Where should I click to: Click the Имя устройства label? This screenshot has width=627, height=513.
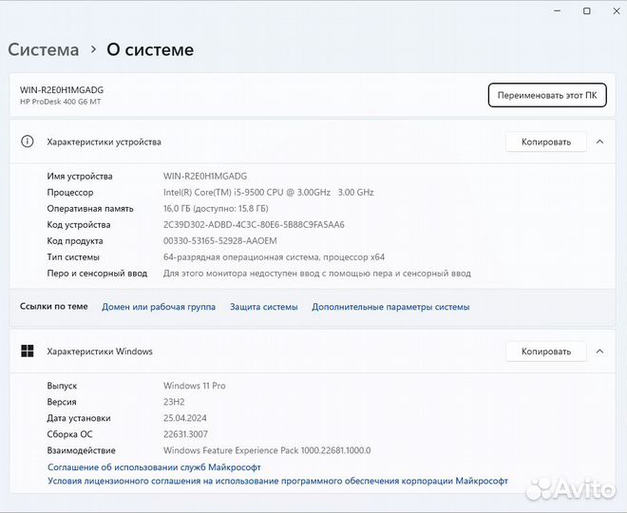[x=80, y=177]
